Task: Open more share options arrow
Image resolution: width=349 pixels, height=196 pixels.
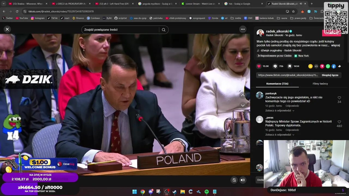Action: point(339,66)
